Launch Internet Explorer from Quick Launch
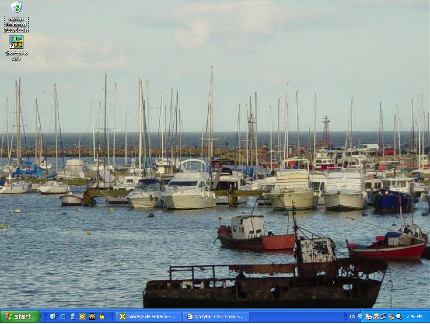 [62, 316]
